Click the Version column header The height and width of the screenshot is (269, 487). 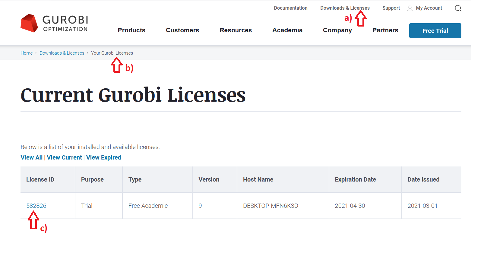(x=215, y=179)
